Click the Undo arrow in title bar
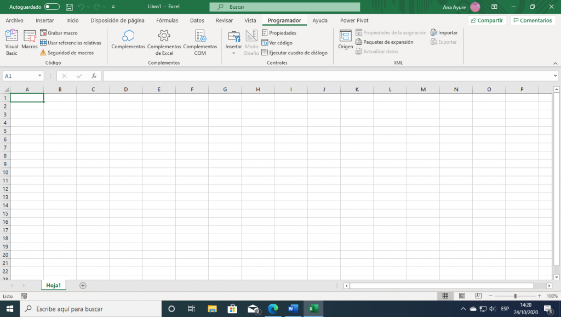This screenshot has height=317, width=561. pyautogui.click(x=82, y=7)
